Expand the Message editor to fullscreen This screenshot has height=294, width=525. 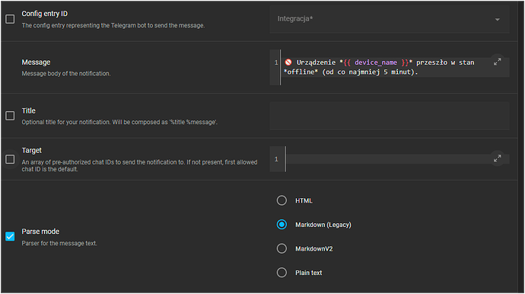point(497,62)
